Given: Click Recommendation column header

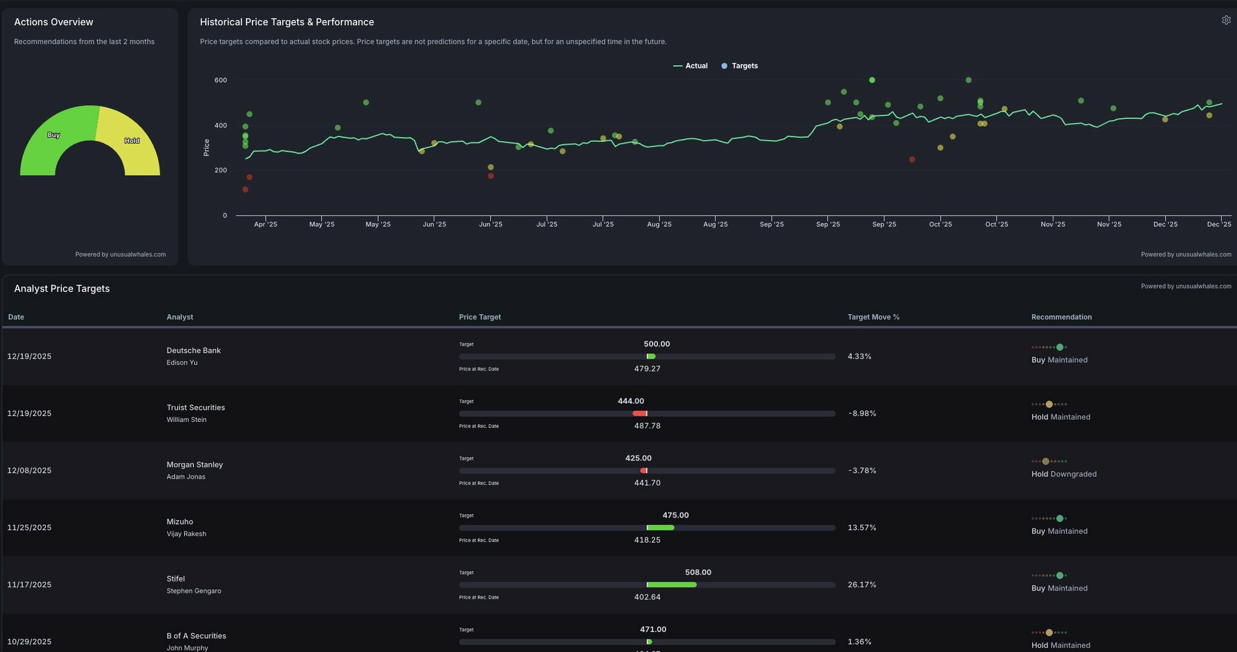Looking at the screenshot, I should click(1061, 317).
